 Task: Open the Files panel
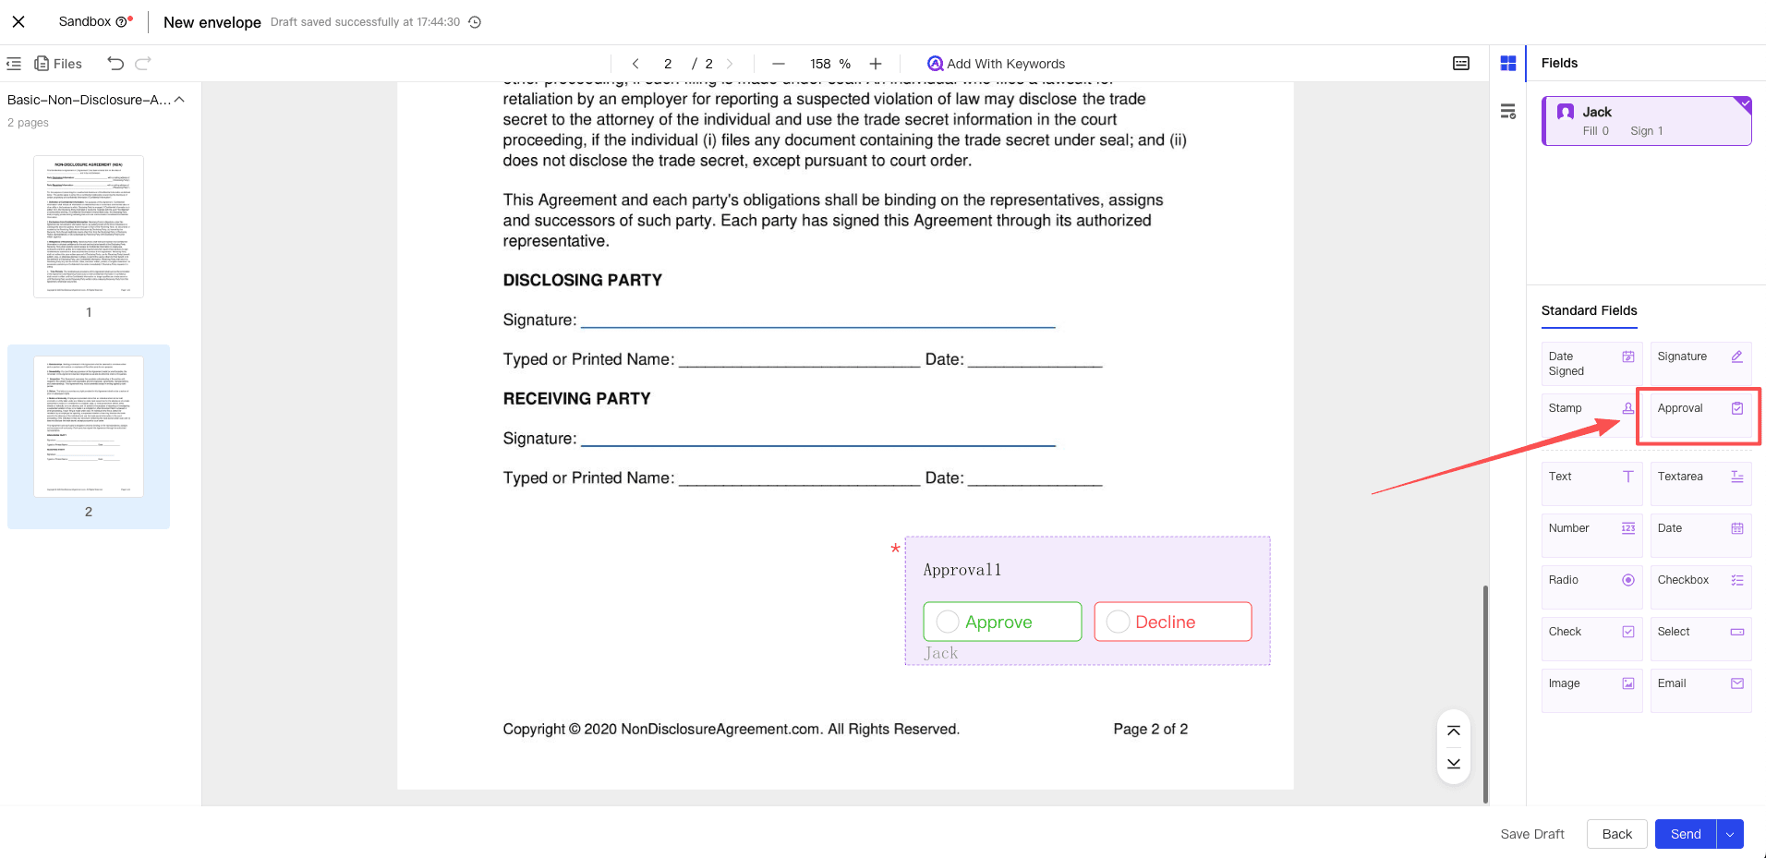[x=58, y=64]
